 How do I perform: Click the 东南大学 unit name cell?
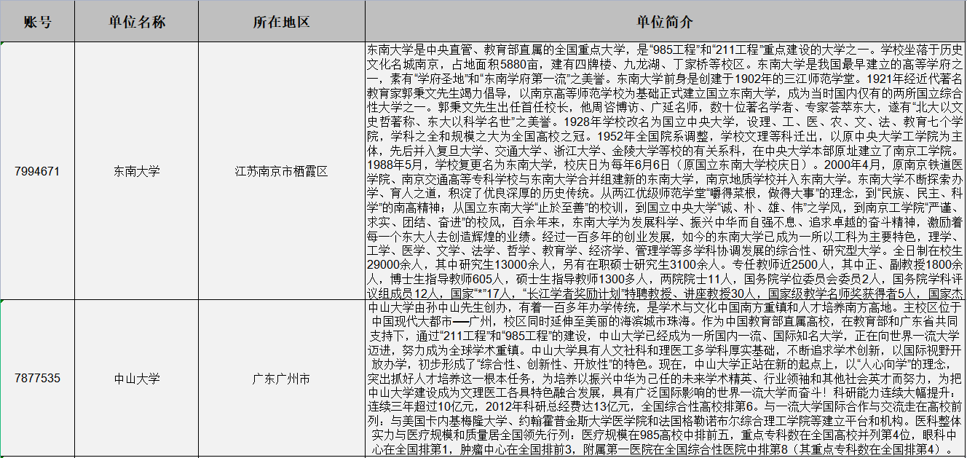tap(136, 171)
